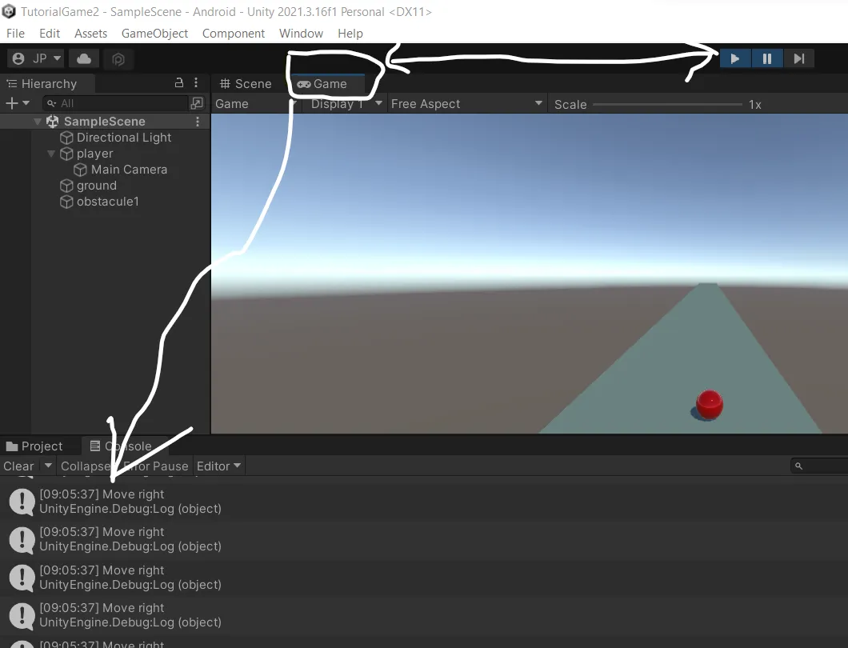Screen dimensions: 848x648
Task: Open the SampleScene options kebab menu
Action: pos(198,122)
